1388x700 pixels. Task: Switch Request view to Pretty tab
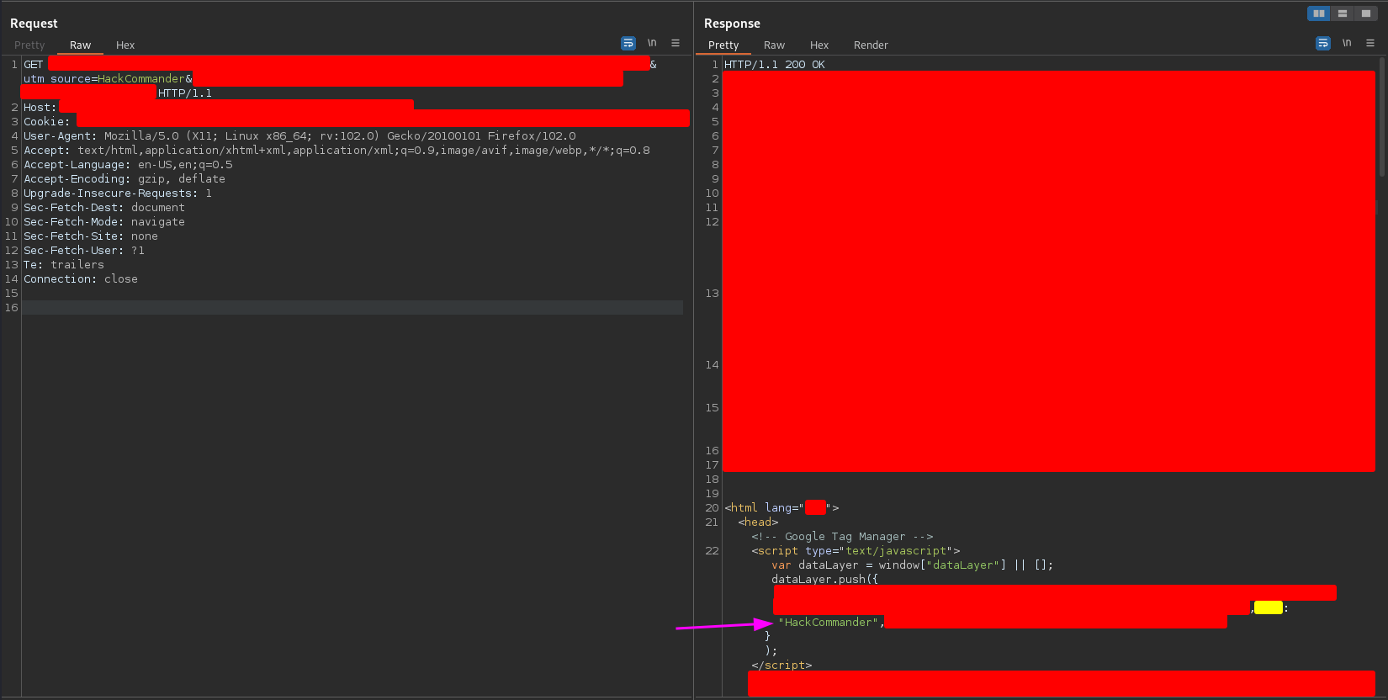point(29,45)
